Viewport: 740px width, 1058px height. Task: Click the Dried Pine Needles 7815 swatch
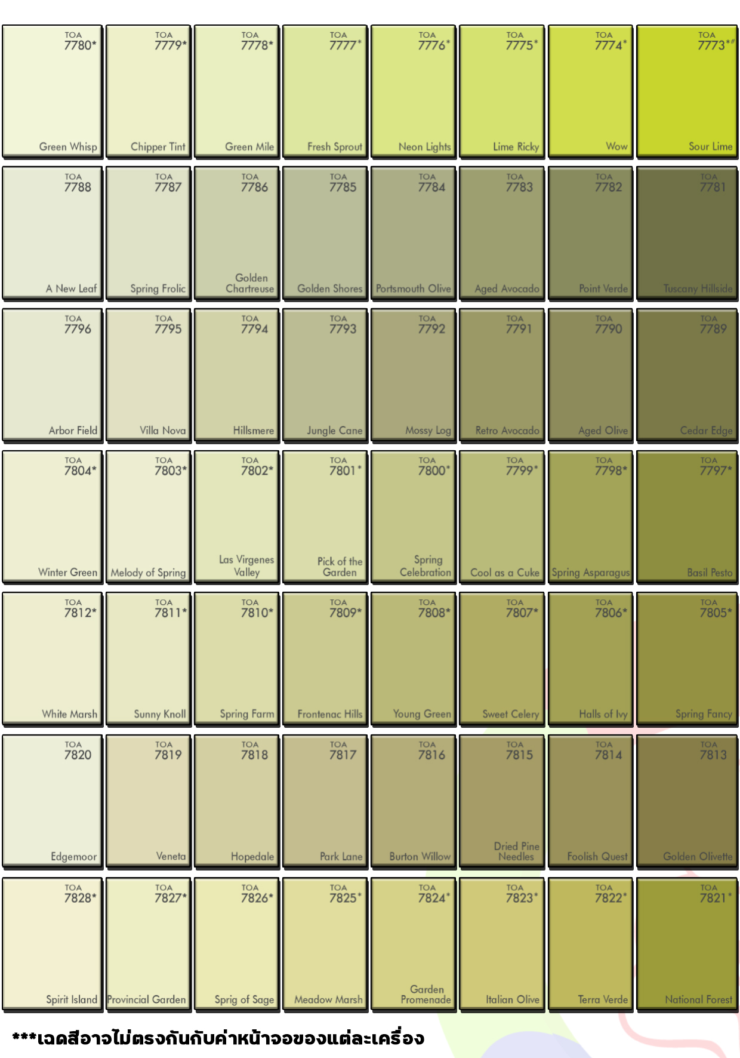pos(501,801)
